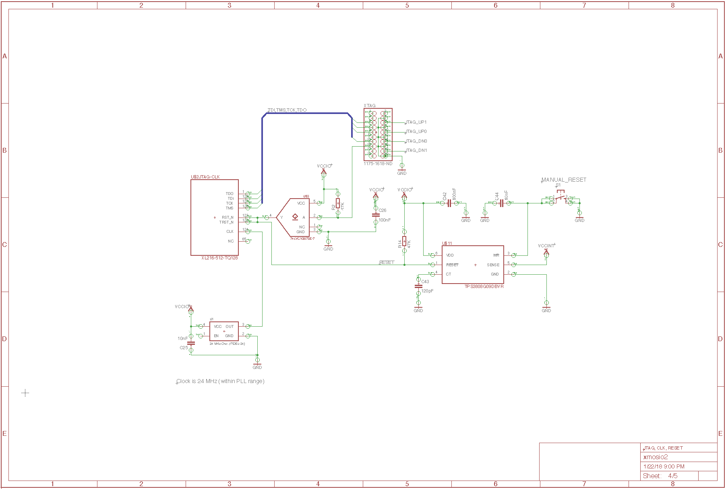Click the R2 resistor symbol

[x=338, y=203]
